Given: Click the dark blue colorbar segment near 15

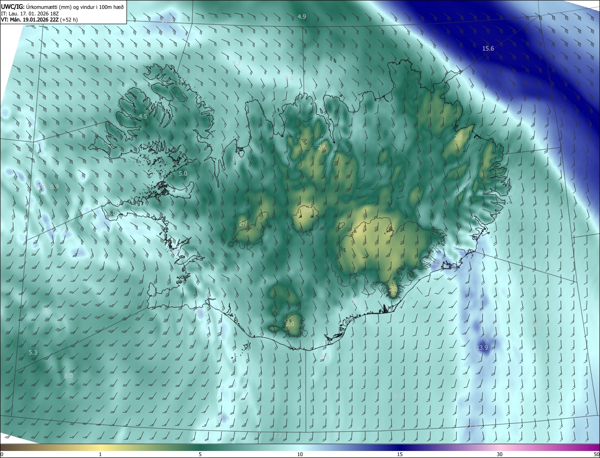Looking at the screenshot, I should coord(400,447).
